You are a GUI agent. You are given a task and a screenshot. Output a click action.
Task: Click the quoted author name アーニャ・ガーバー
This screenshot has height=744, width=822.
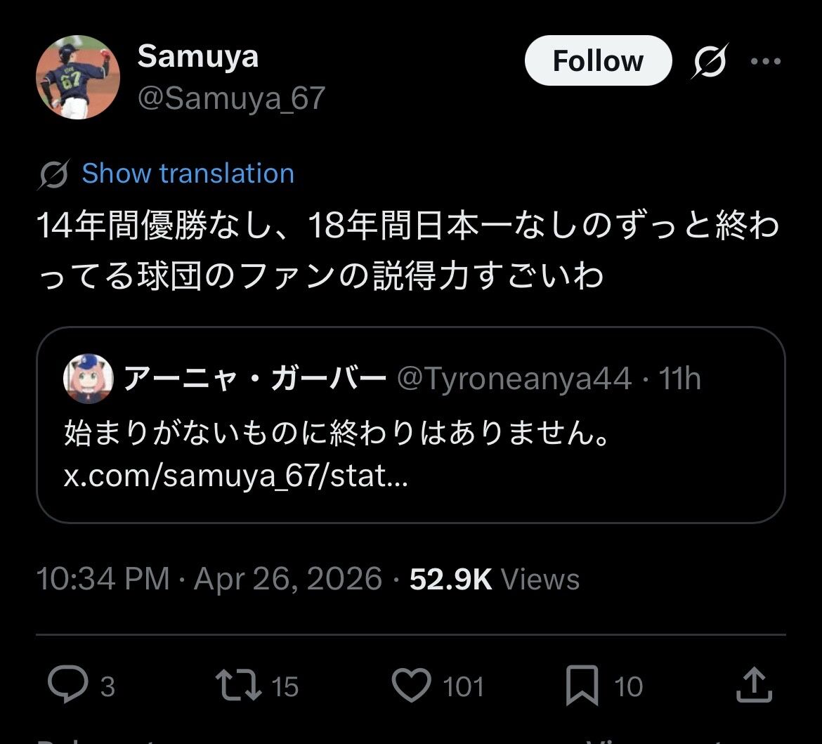coord(254,379)
